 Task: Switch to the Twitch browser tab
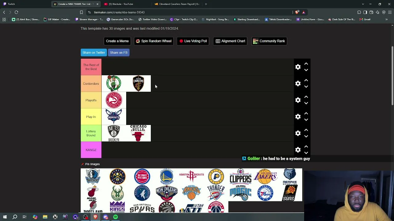pos(25,4)
